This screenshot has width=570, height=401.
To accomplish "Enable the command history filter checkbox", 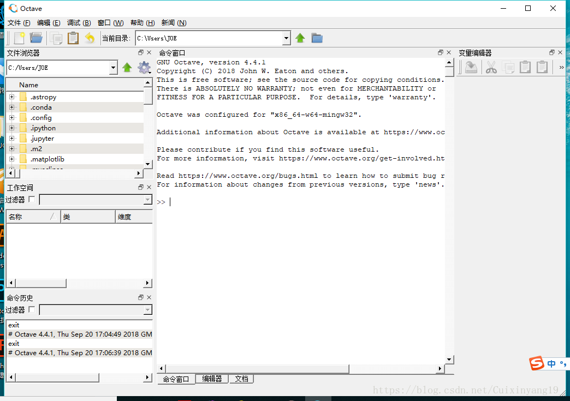I will coord(32,309).
